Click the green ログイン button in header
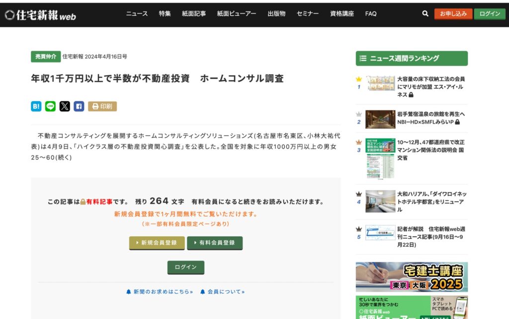 pos(490,14)
